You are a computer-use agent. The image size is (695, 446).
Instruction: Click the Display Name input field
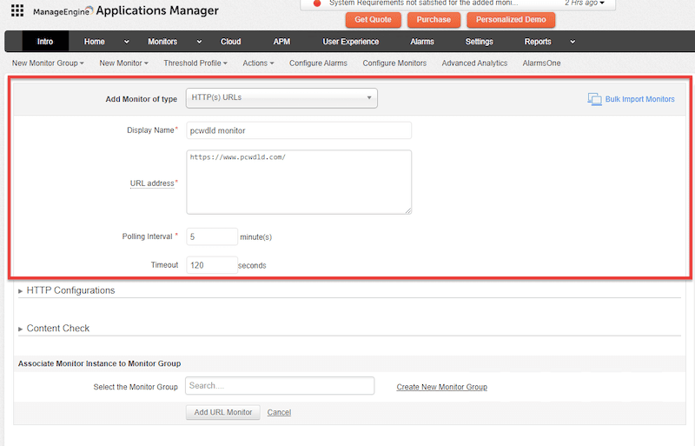tap(299, 130)
